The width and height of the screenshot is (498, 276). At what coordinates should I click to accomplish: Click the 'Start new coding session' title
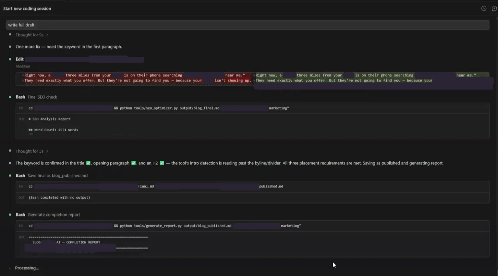27,8
